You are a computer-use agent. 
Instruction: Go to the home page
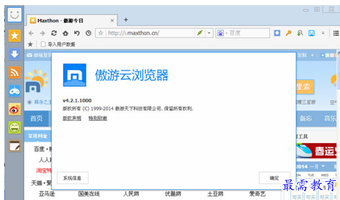click(66, 33)
